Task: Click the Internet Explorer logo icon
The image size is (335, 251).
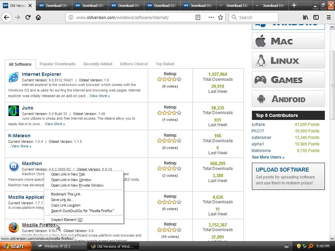Action: [13, 77]
